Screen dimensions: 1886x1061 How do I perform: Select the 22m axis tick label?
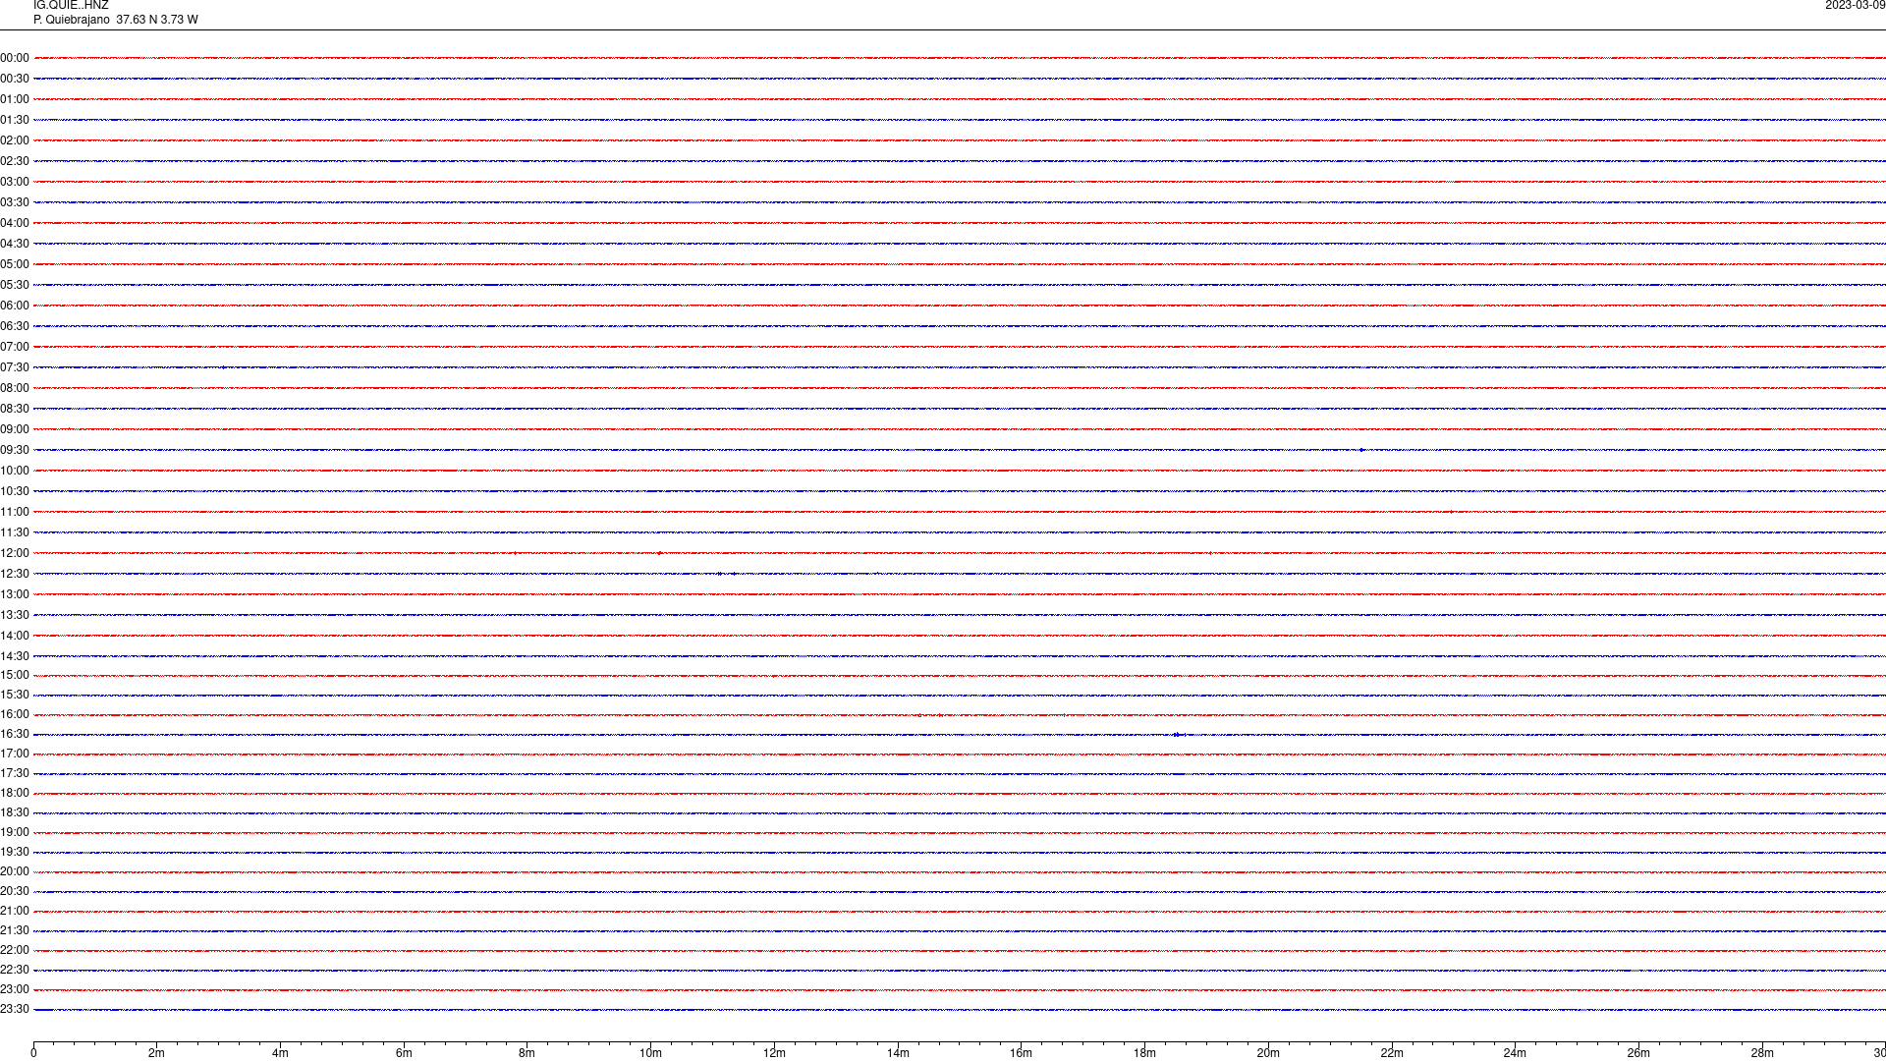coord(1392,1053)
